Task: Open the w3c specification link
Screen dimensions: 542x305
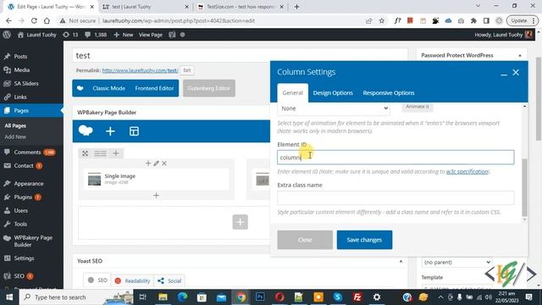Action: 467,171
